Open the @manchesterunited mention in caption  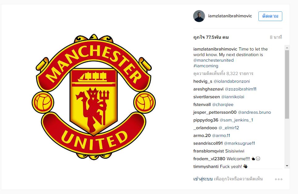213,60
